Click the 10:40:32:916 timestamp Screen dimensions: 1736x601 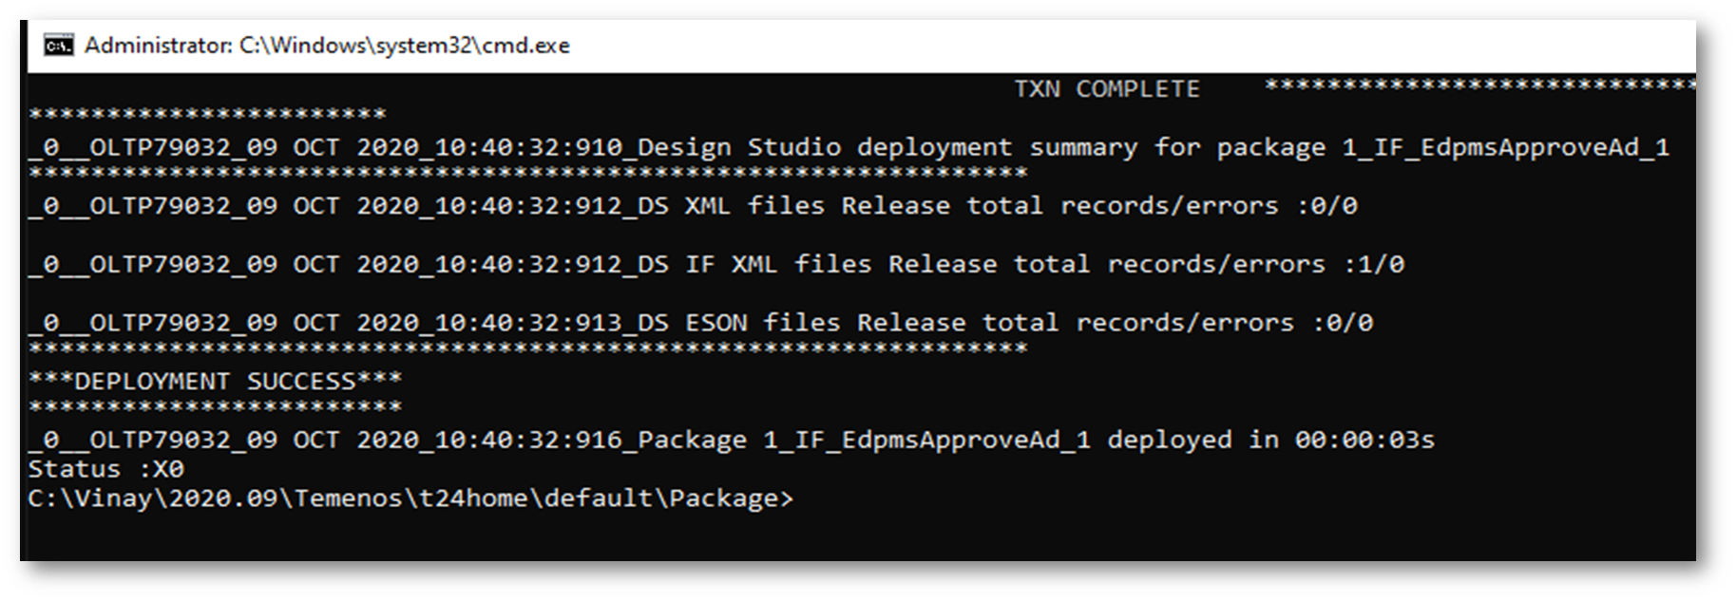(x=528, y=440)
